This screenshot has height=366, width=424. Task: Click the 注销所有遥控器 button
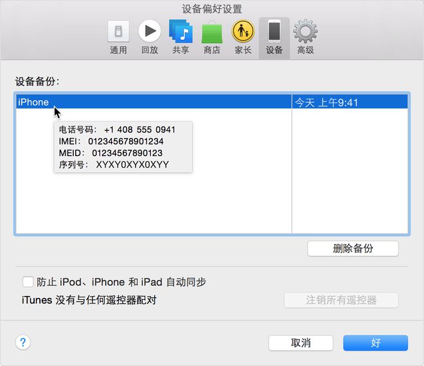[341, 300]
